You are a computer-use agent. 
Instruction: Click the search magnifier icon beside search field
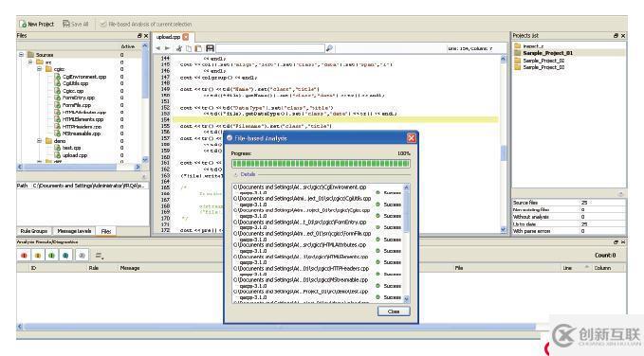pos(329,48)
